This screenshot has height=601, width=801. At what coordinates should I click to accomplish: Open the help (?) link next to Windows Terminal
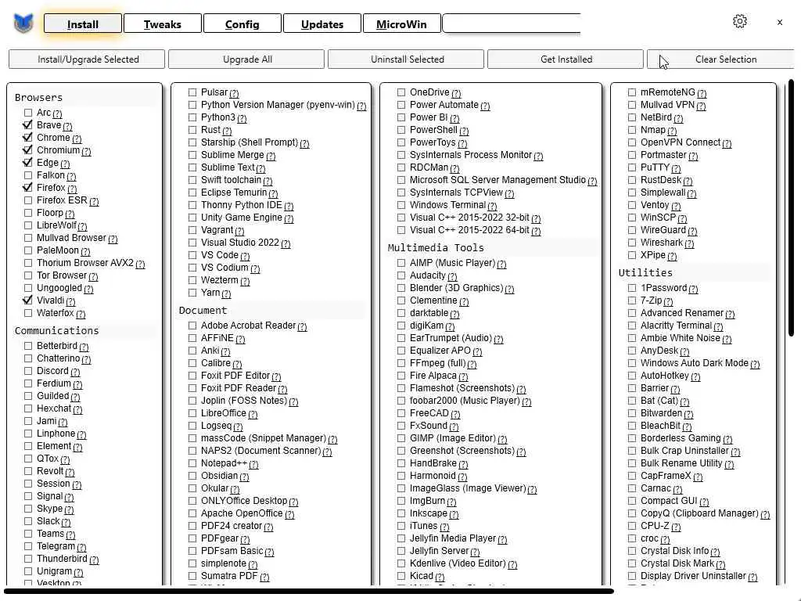tap(493, 207)
